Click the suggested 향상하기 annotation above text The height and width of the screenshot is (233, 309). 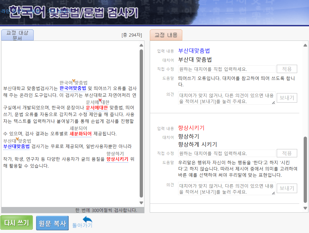click(115, 153)
